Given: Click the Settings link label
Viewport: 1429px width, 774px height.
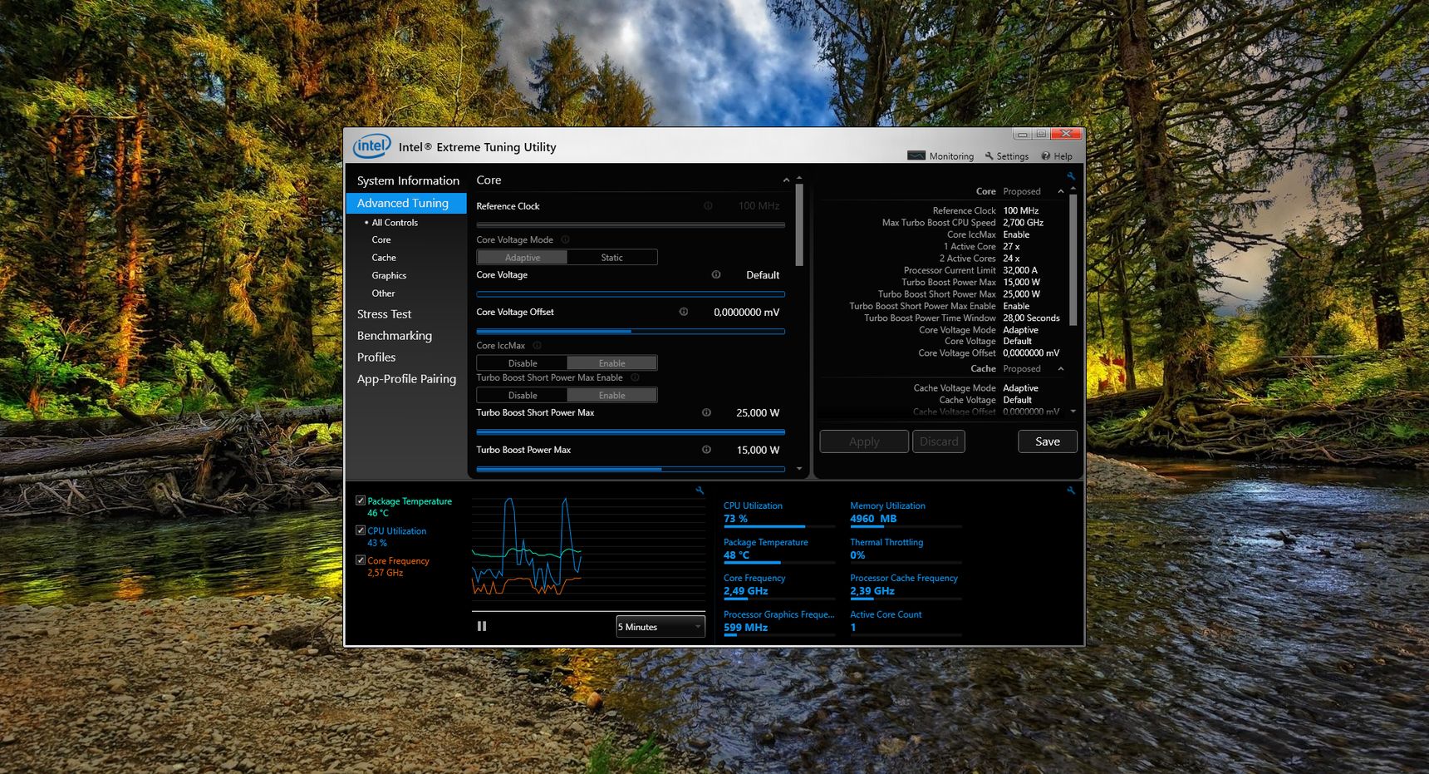Looking at the screenshot, I should [x=1012, y=156].
